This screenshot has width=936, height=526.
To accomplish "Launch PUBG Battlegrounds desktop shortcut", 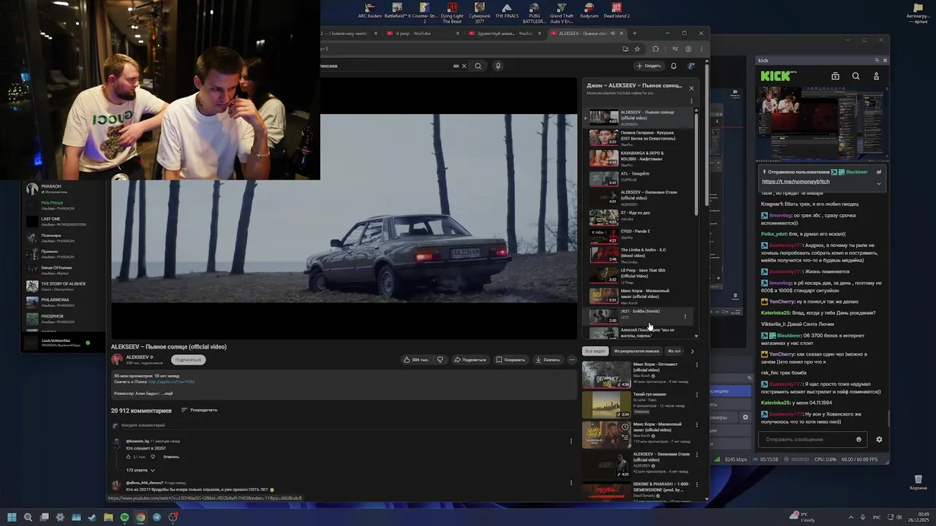I will (x=534, y=12).
